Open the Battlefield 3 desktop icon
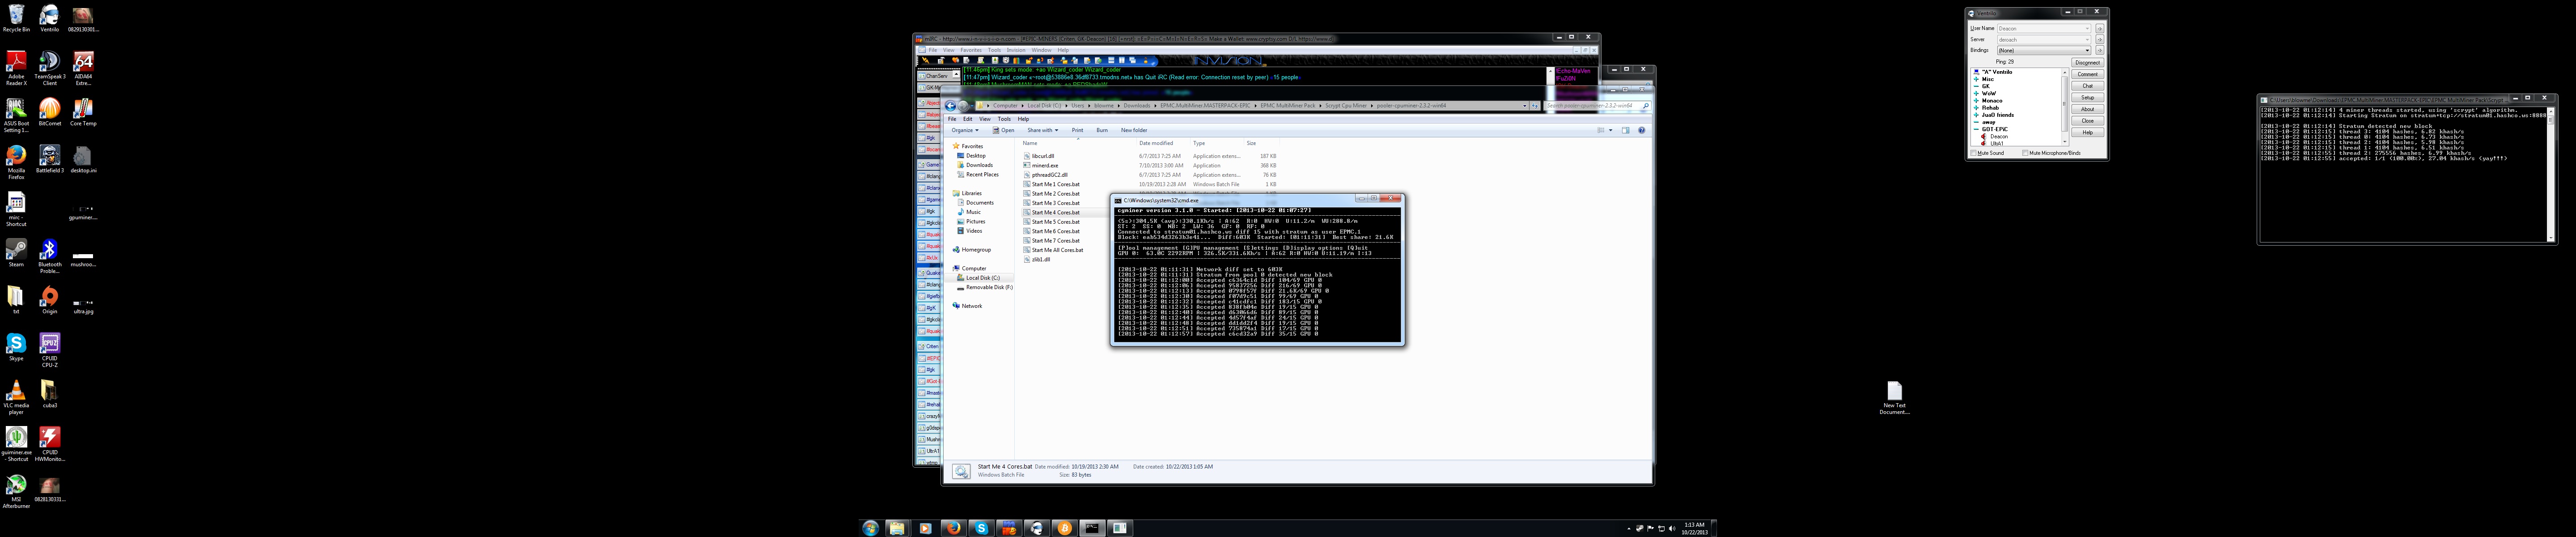Image resolution: width=2576 pixels, height=537 pixels. click(49, 158)
